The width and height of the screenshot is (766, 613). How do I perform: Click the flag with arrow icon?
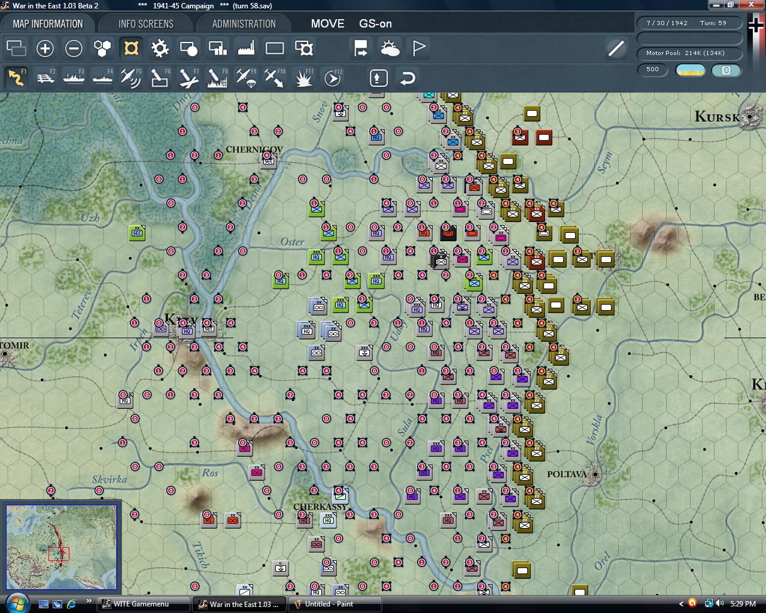pyautogui.click(x=361, y=48)
